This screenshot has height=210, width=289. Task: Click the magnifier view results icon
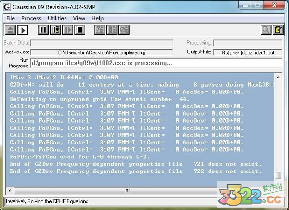pyautogui.click(x=266, y=30)
